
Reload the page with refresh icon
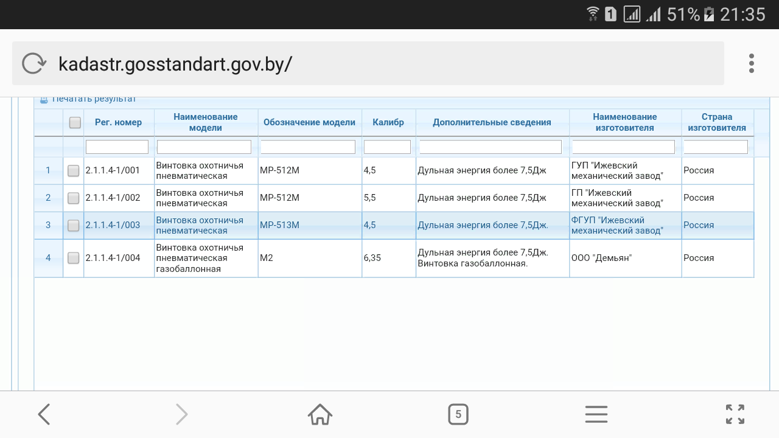[x=34, y=63]
